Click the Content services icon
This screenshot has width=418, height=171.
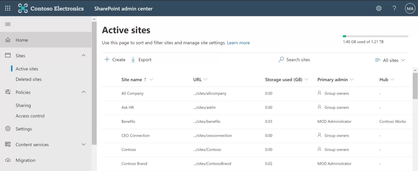8,145
